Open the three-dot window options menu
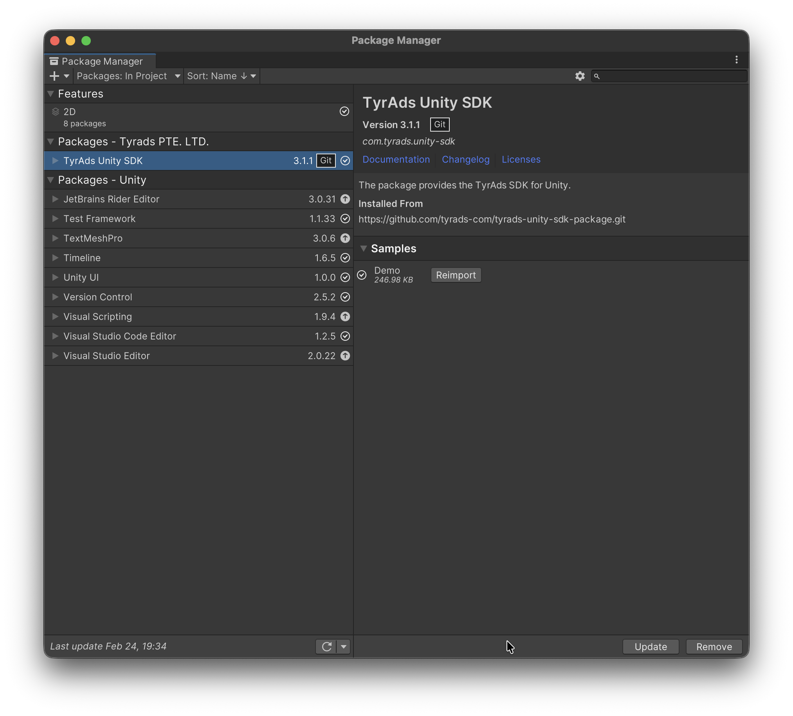This screenshot has width=793, height=716. click(736, 60)
